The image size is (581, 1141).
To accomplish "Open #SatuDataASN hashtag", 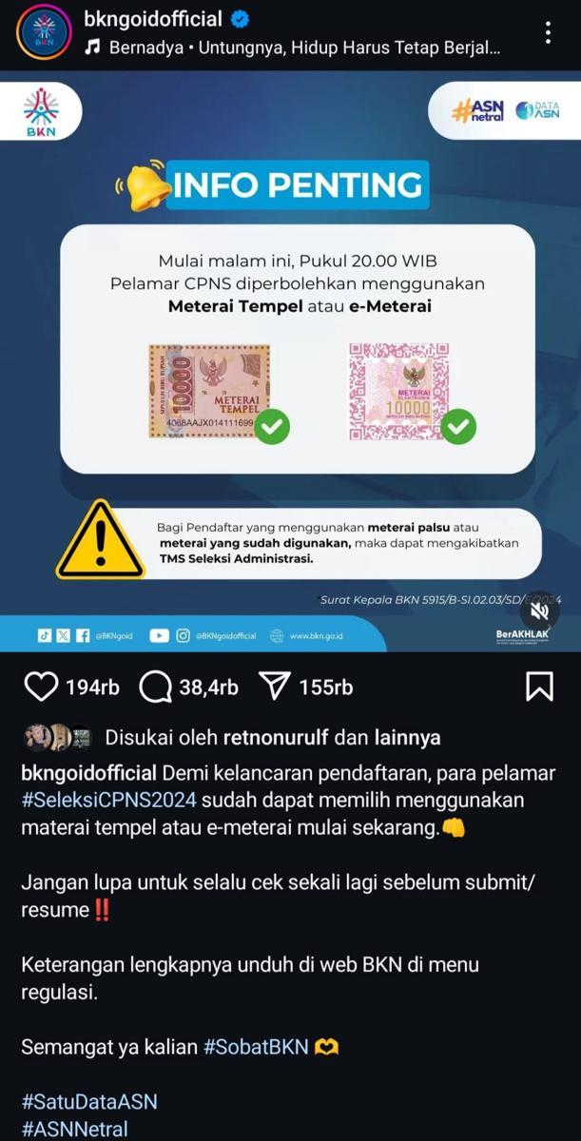I will tap(89, 1101).
